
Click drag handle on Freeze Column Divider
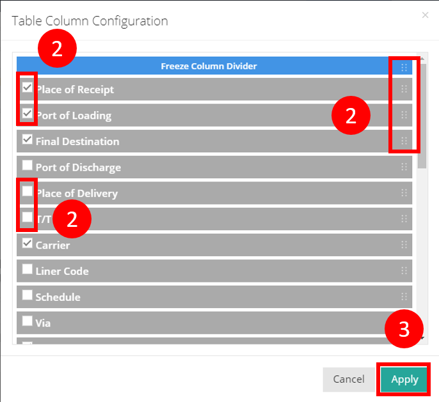[x=404, y=66]
